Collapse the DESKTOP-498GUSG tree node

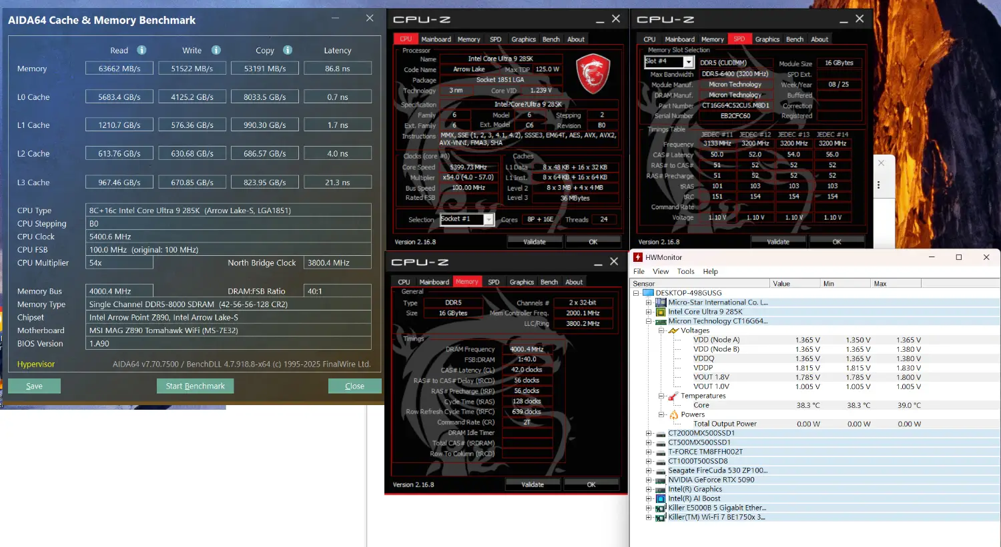636,293
